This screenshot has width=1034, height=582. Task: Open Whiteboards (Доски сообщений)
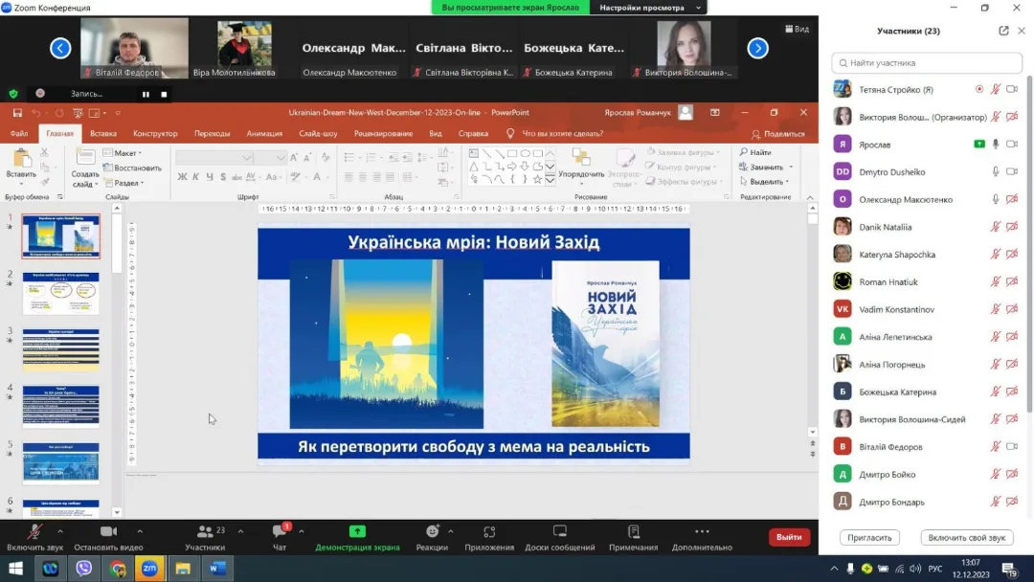pyautogui.click(x=560, y=534)
